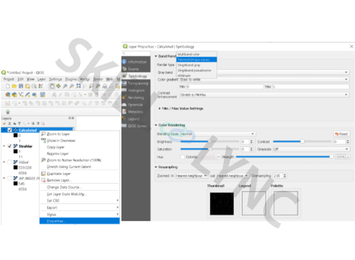Screen dimensions: 355x260
Task: Uncheck the Calculated layer visibility checkbox
Action: point(10,130)
